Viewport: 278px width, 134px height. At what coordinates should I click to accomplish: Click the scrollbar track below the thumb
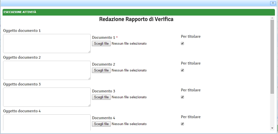point(272,110)
